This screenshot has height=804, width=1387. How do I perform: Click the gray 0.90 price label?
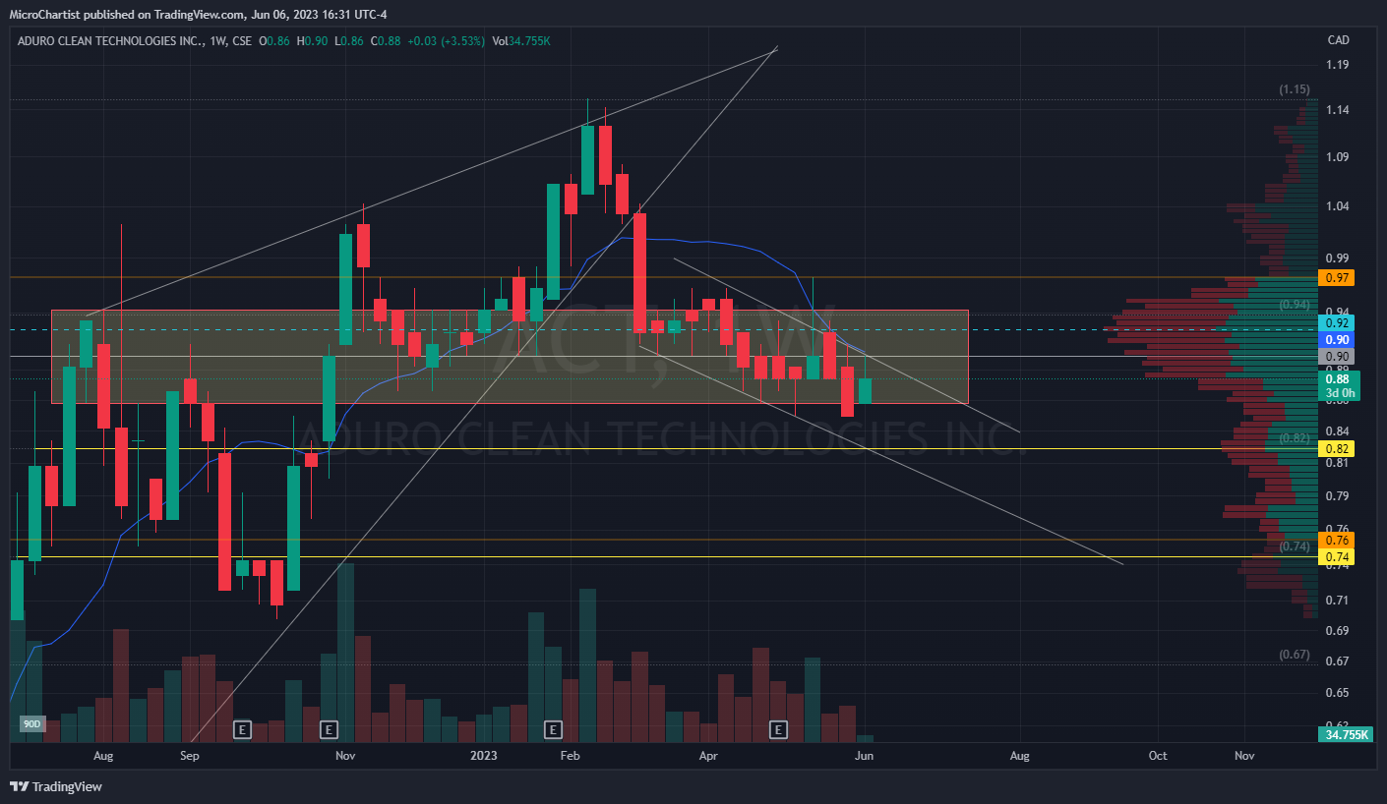click(x=1336, y=356)
